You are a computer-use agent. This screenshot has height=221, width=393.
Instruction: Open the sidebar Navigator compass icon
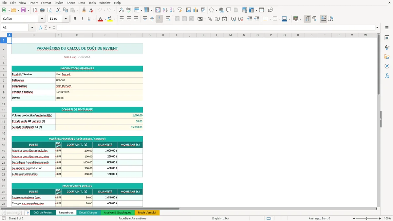click(x=387, y=66)
